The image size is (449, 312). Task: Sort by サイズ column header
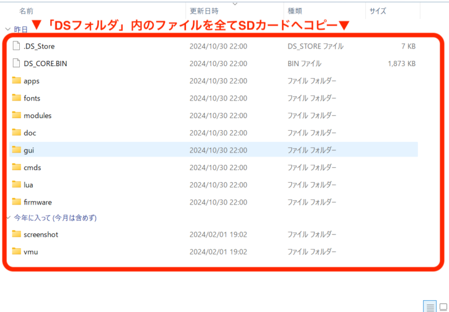pos(378,11)
